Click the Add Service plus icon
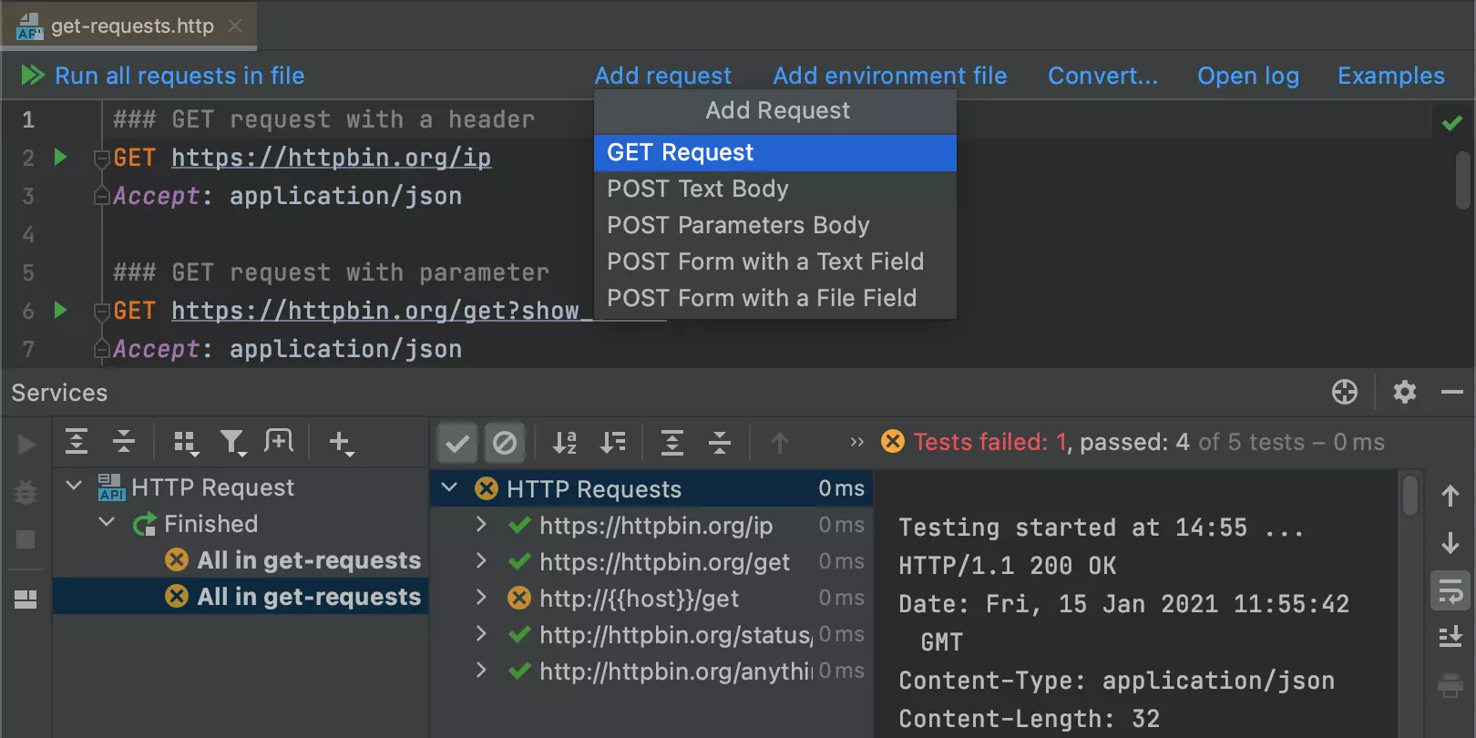 tap(341, 443)
